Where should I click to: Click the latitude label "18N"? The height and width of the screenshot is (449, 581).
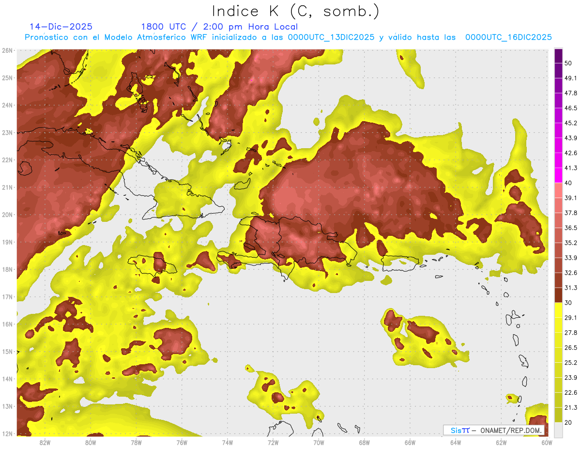pos(7,269)
